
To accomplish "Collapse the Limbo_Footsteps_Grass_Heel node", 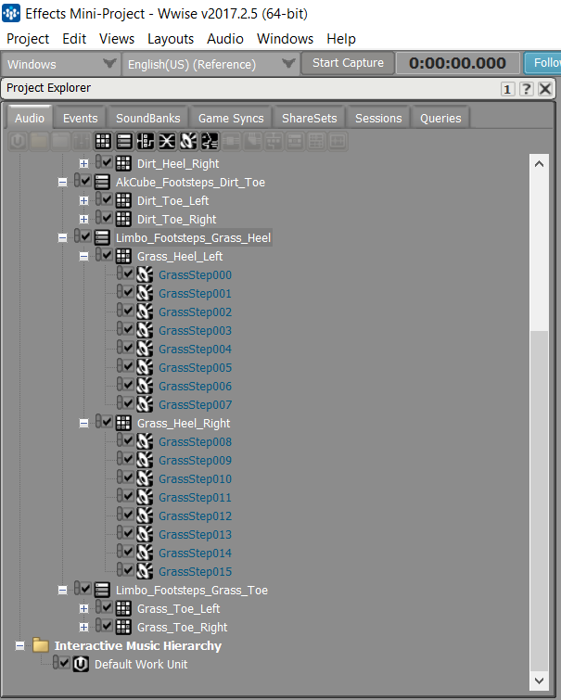I will click(62, 237).
